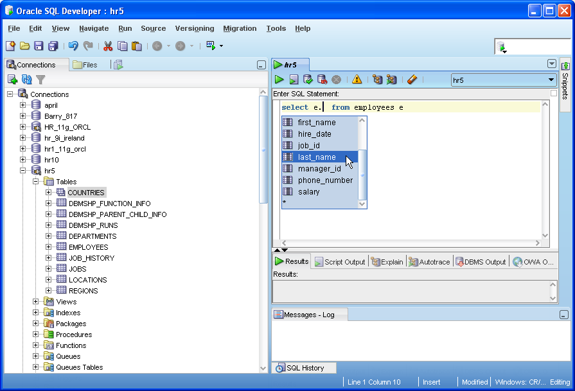This screenshot has width=575, height=391.
Task: Pick salary from the completion list
Action: [x=319, y=192]
